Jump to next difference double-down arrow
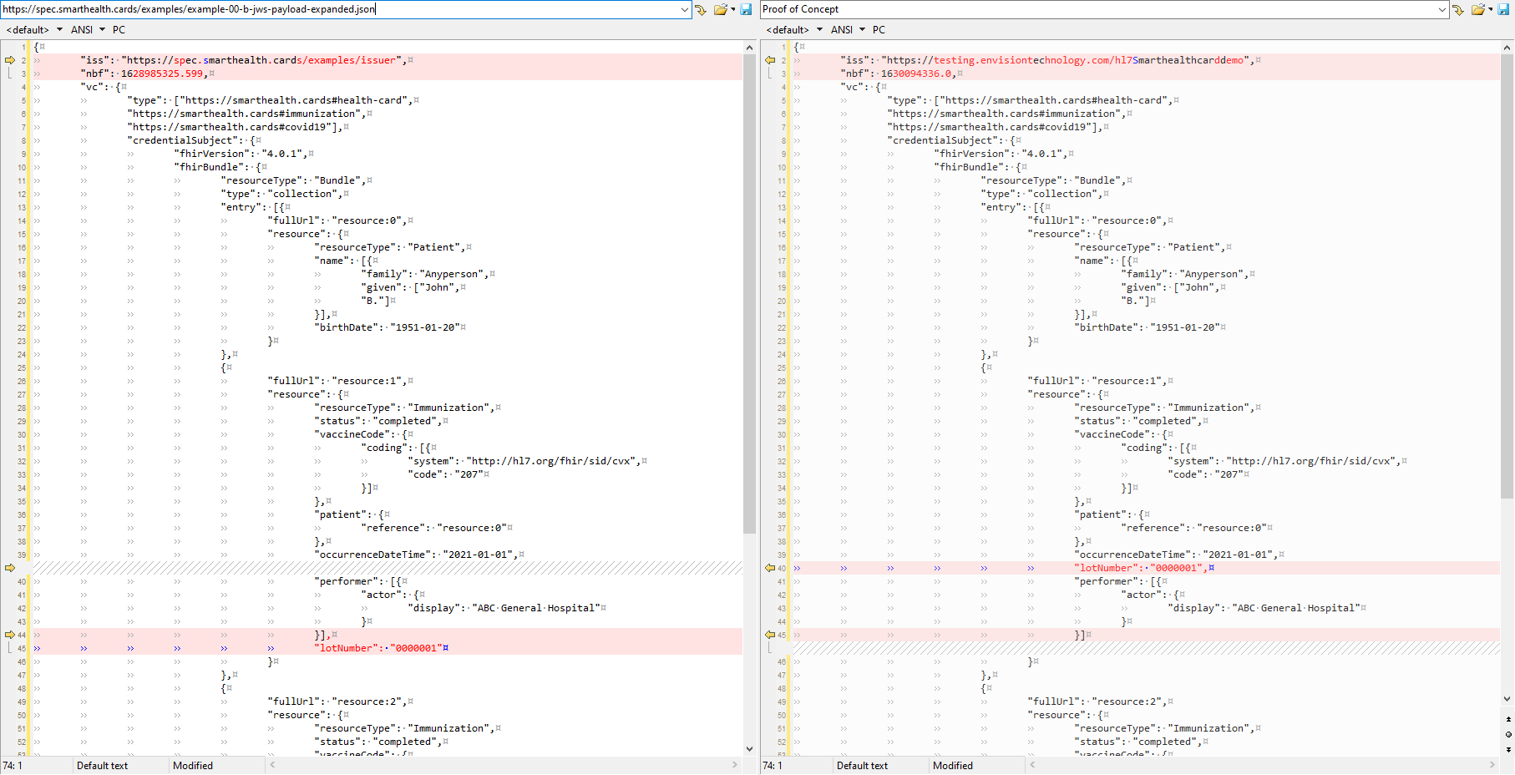Viewport: 1515px width, 775px height. (x=1507, y=749)
